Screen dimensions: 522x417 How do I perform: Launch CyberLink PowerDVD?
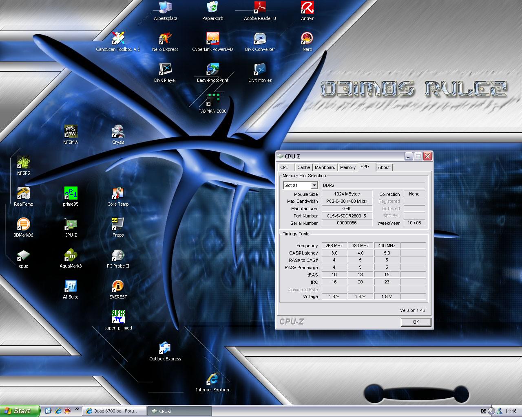coord(212,42)
